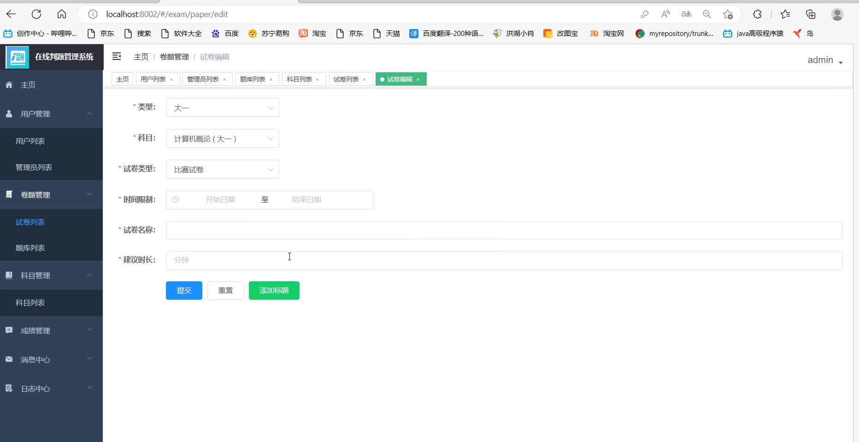The width and height of the screenshot is (859, 442).
Task: Collapse the 科目管理 sidebar menu
Action: [51, 275]
